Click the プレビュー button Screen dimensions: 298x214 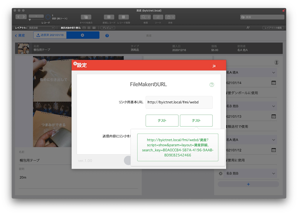pos(108,28)
